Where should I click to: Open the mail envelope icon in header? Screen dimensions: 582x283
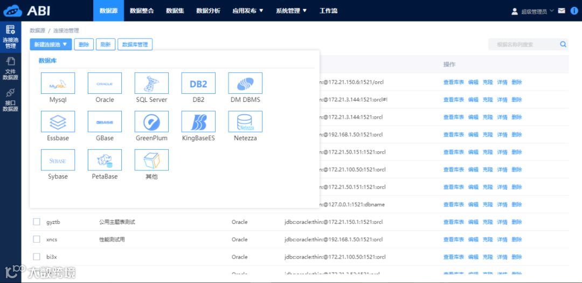(562, 11)
